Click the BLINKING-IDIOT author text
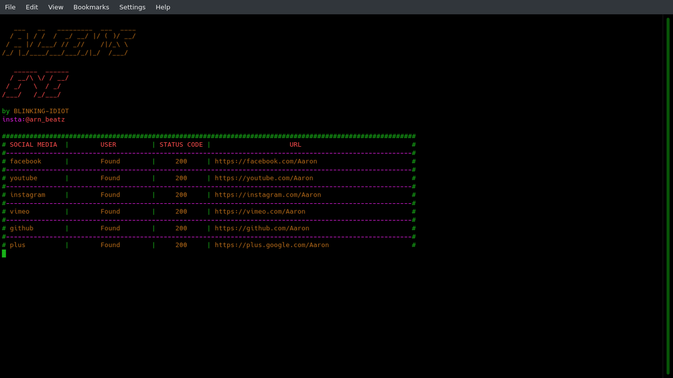Viewport: 673px width, 378px height. pyautogui.click(x=41, y=111)
